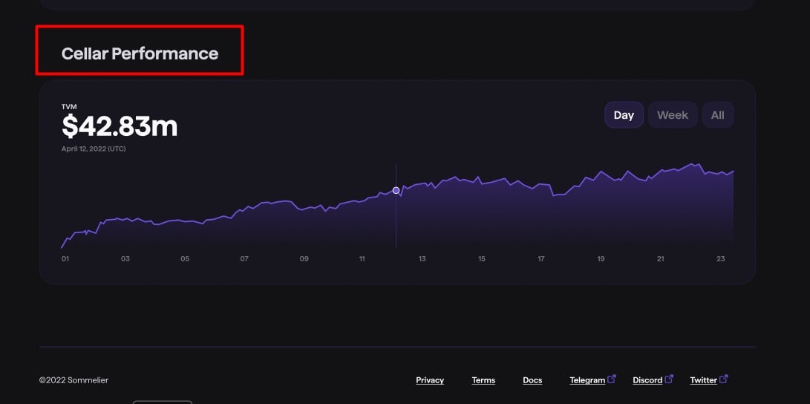
Task: Click x-axis label 21
Action: (x=661, y=259)
